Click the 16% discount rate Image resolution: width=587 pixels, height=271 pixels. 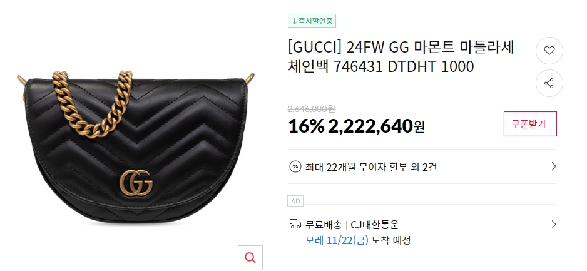(x=306, y=126)
